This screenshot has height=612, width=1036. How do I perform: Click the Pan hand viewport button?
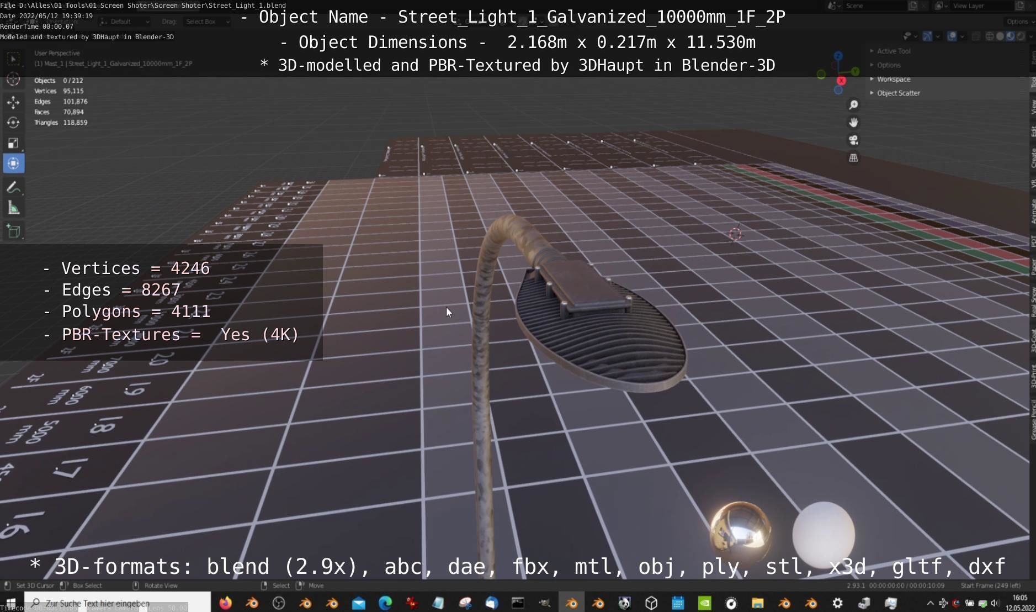coord(853,123)
